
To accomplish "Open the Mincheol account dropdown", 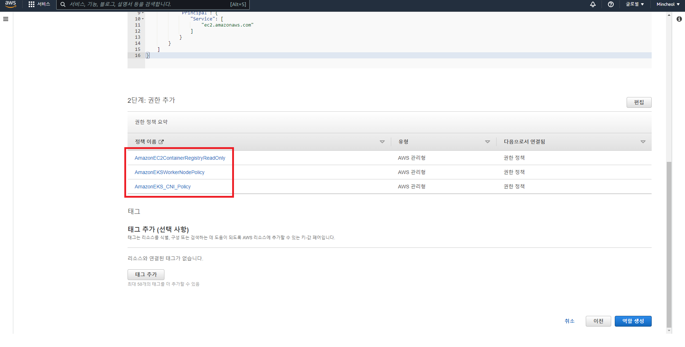I will (668, 4).
